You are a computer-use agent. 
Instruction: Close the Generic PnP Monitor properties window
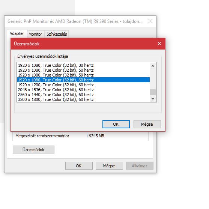pyautogui.click(x=150, y=21)
